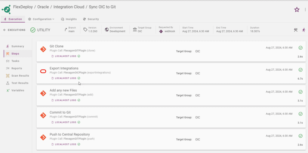
Task: Click Git icon for Add any new Files
Action: coord(43,93)
